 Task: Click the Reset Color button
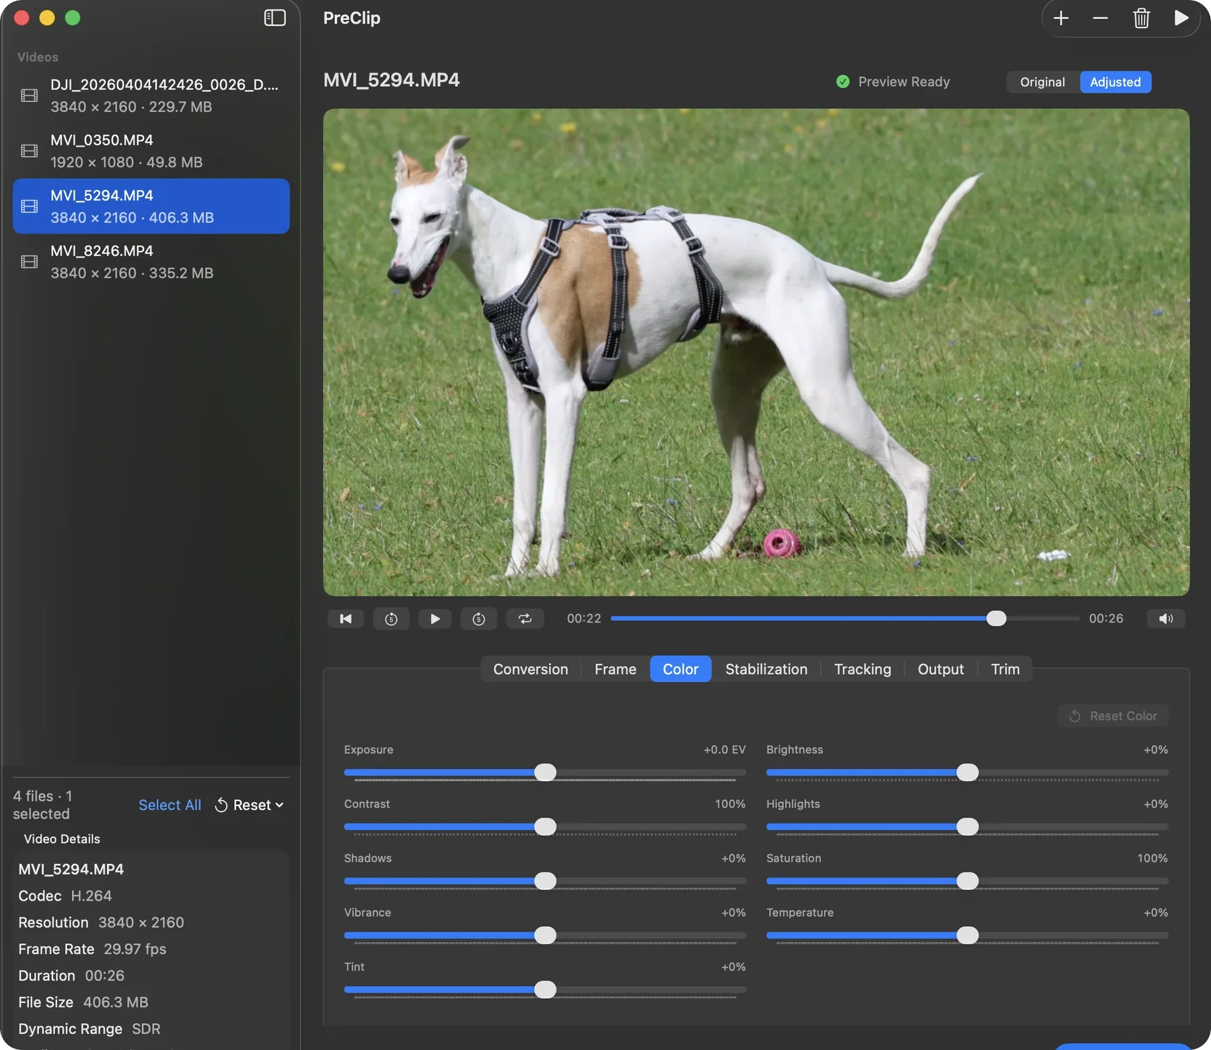1113,716
